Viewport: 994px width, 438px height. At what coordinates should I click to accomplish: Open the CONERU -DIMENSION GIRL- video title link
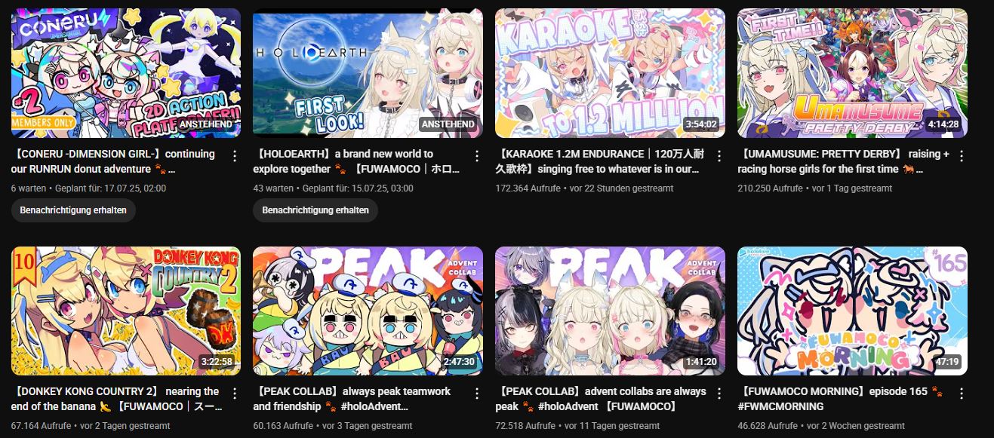[x=114, y=161]
